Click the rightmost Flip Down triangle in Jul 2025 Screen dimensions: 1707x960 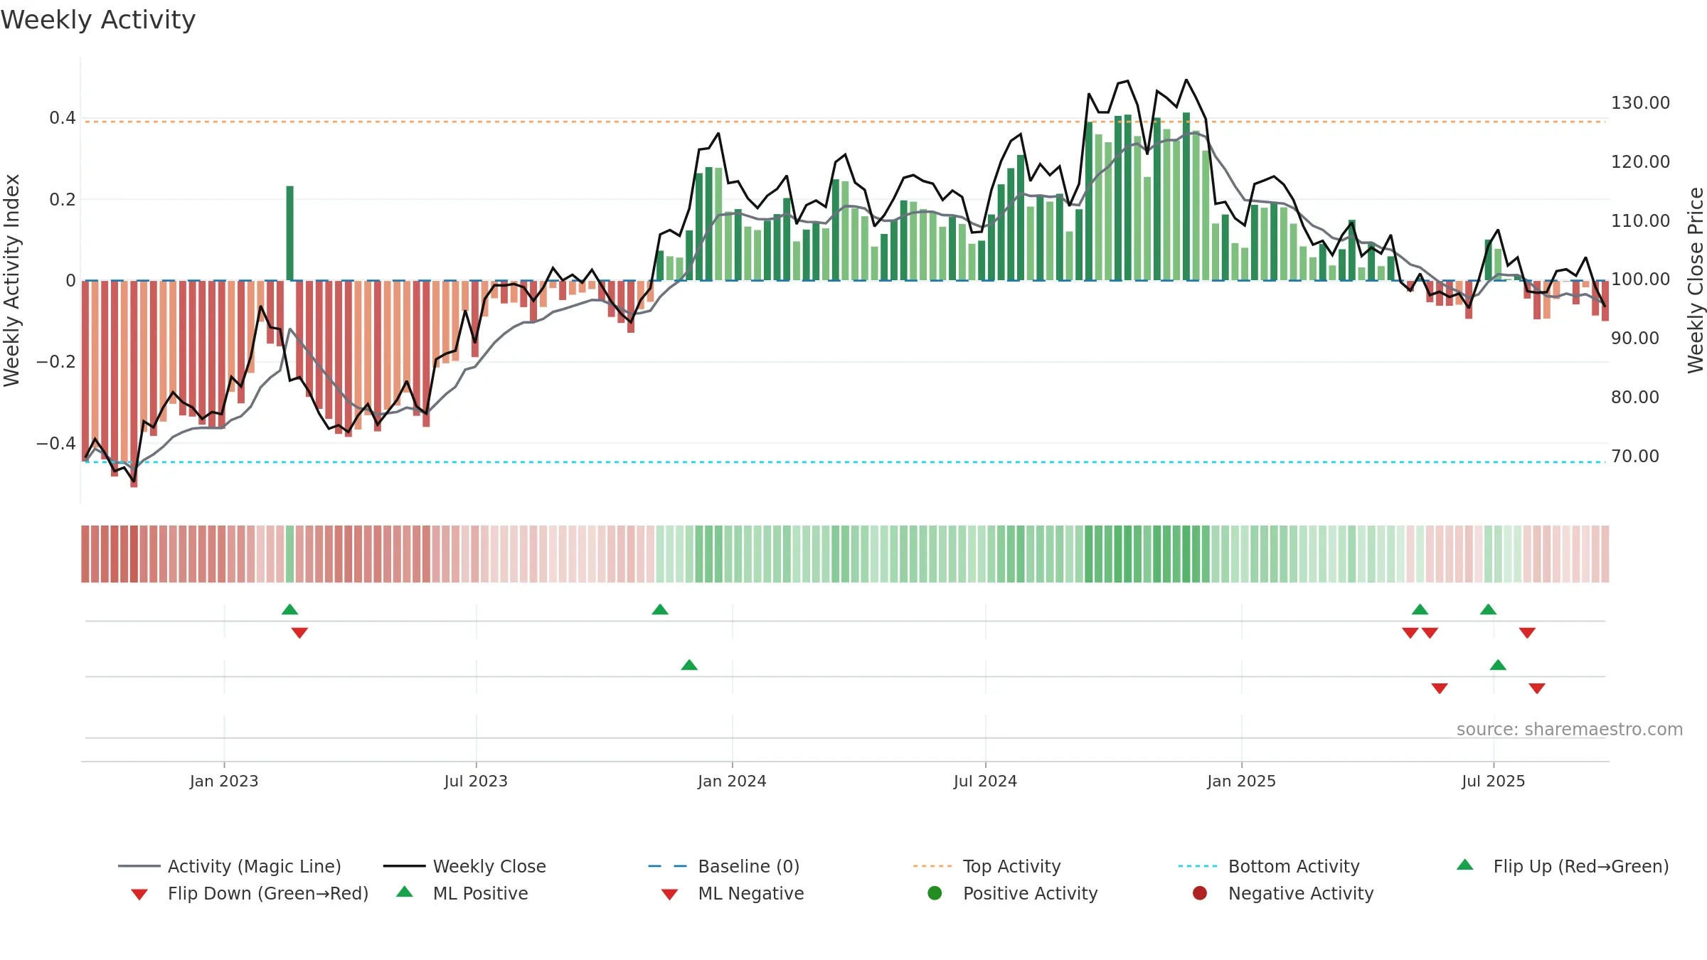[x=1527, y=633]
